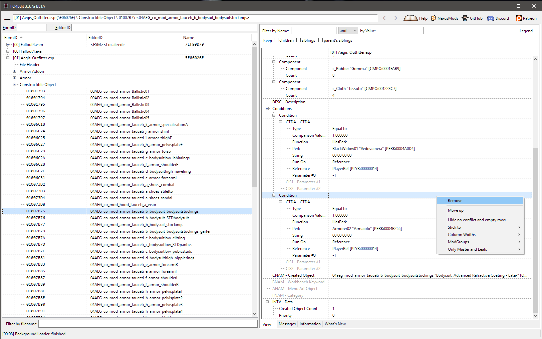The width and height of the screenshot is (542, 339).
Task: Click the BlackWidow01 "Vedova nera" perk value
Action: point(373,149)
